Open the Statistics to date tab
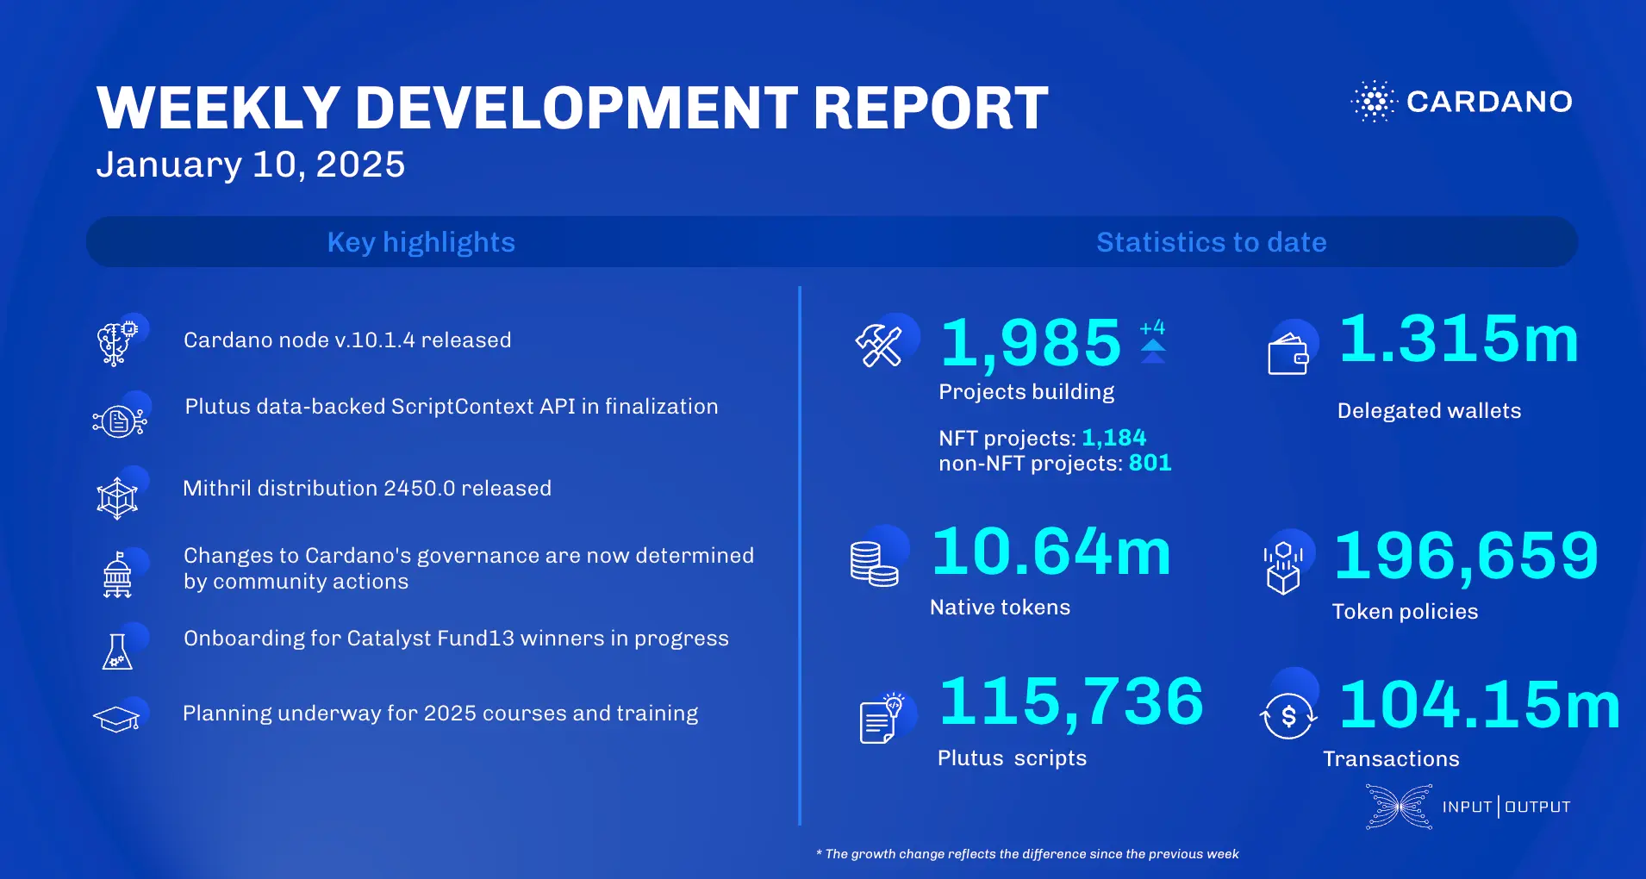 click(x=1210, y=242)
